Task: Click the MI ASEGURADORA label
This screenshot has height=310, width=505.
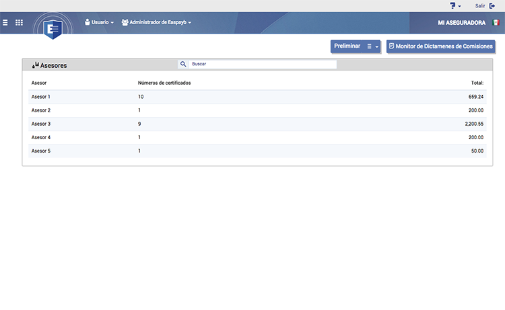Action: (x=461, y=23)
